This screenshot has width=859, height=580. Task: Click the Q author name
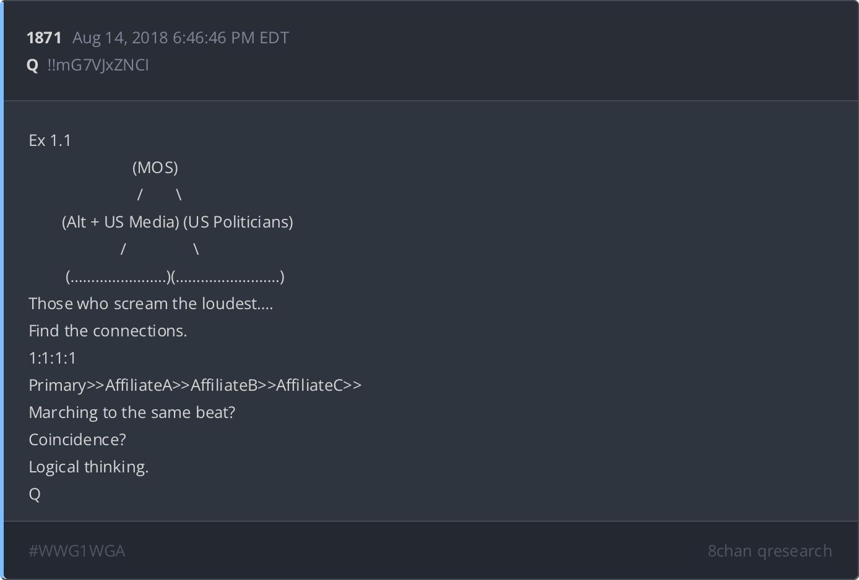point(33,66)
